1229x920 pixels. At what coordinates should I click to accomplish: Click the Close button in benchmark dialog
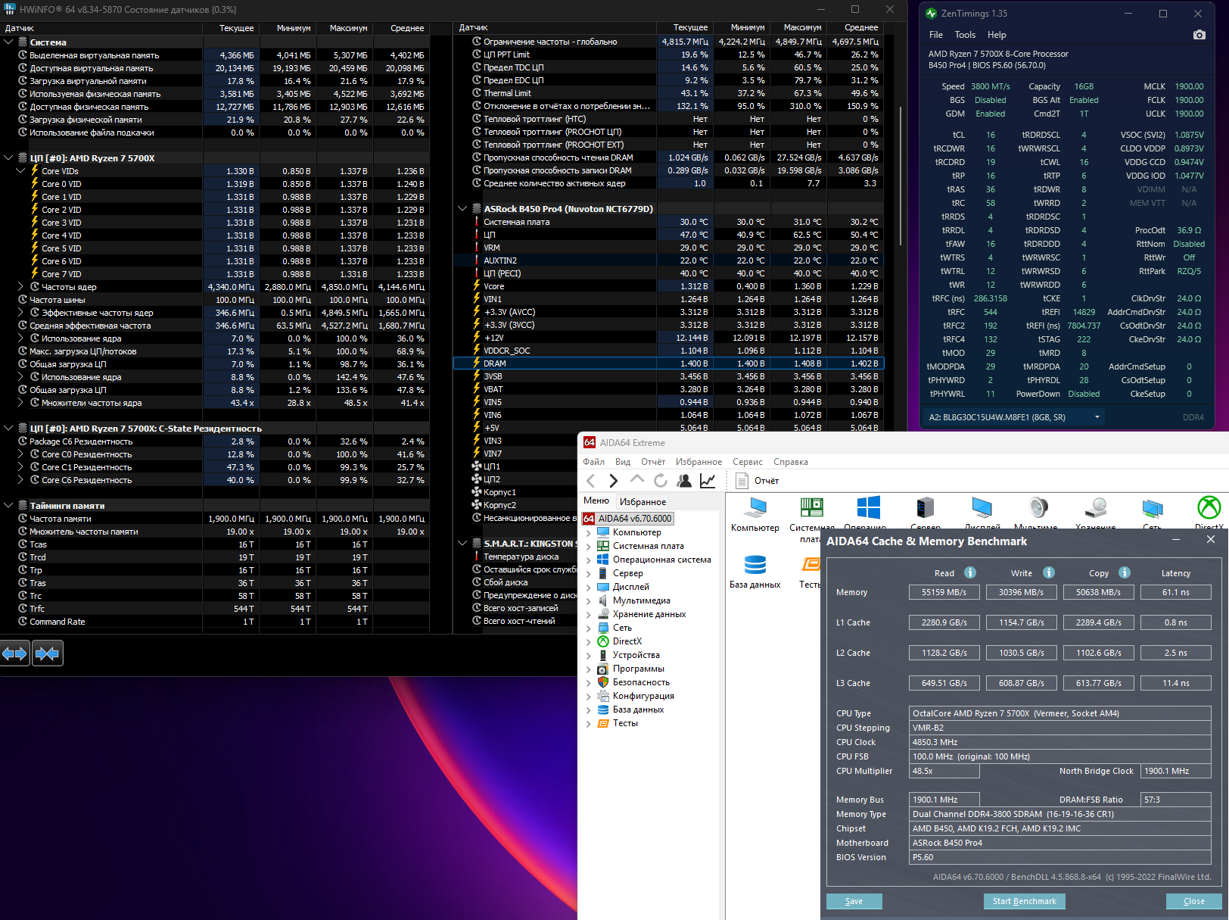tap(1194, 901)
